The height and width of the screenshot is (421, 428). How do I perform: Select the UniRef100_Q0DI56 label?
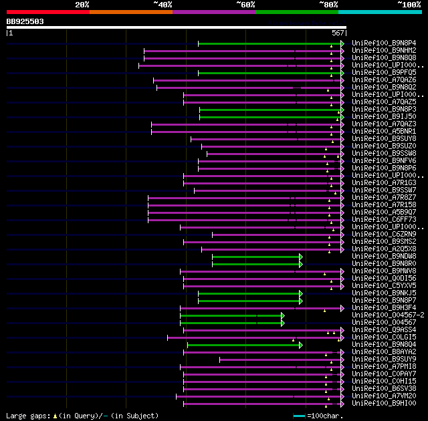coord(384,279)
